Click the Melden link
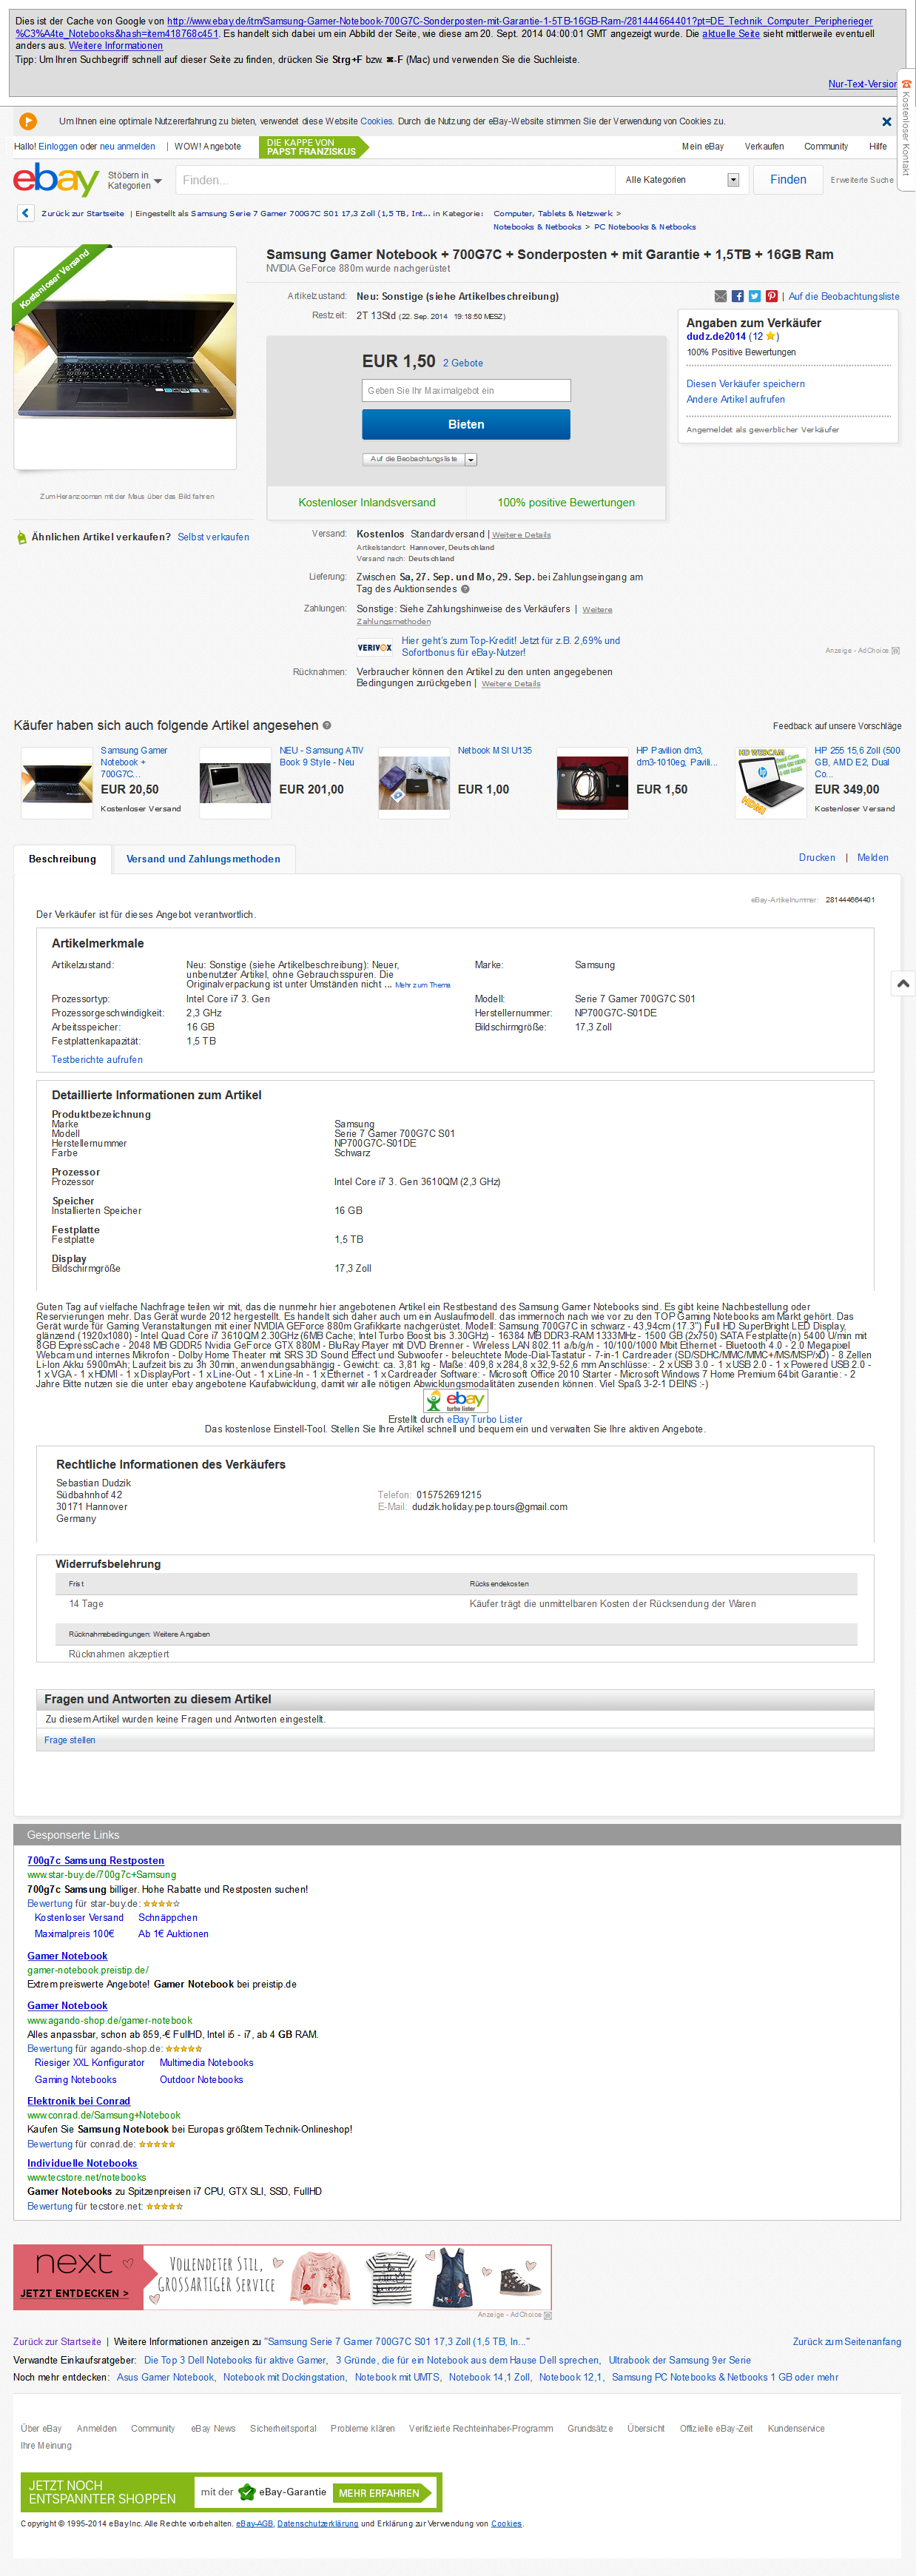This screenshot has width=916, height=2576. pos(872,858)
